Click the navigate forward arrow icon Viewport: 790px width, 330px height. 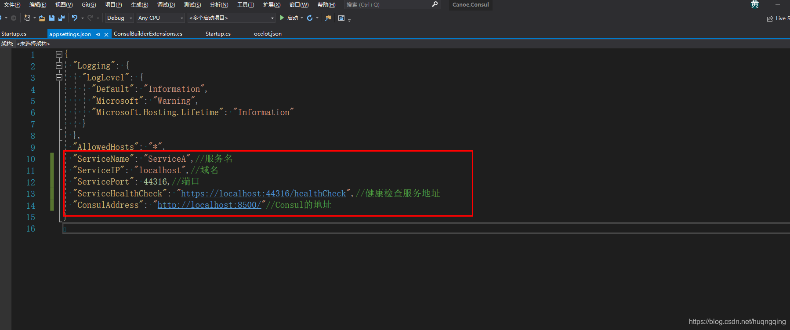point(14,18)
